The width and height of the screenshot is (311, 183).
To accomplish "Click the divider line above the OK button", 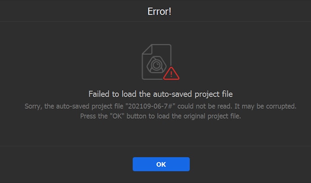I will pyautogui.click(x=155, y=146).
